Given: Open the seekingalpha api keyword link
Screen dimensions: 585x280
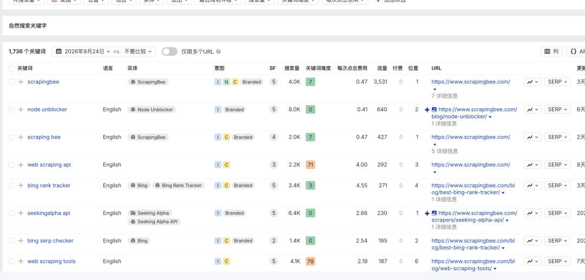Looking at the screenshot, I should point(49,213).
